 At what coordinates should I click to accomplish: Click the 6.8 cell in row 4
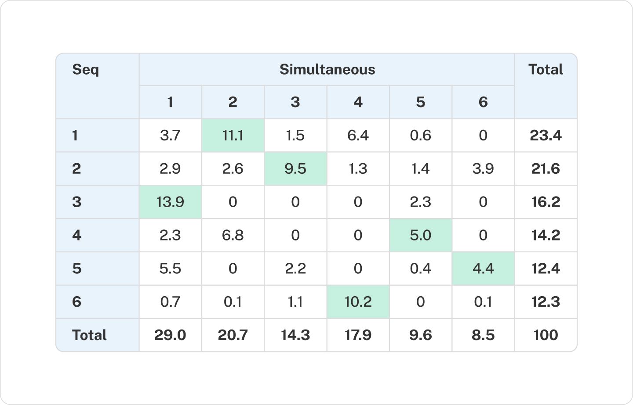(x=233, y=235)
